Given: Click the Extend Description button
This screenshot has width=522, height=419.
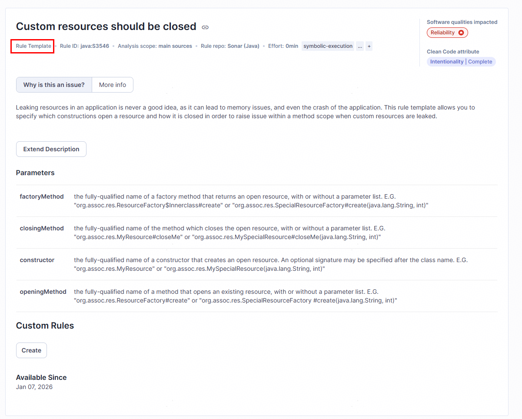Looking at the screenshot, I should (x=51, y=149).
